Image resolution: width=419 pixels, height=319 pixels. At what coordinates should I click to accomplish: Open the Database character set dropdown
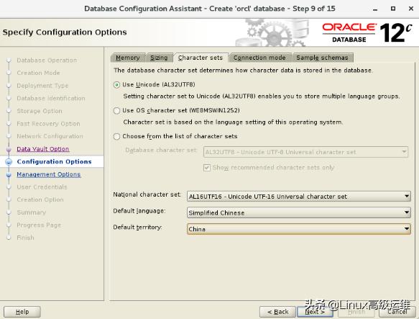point(305,152)
